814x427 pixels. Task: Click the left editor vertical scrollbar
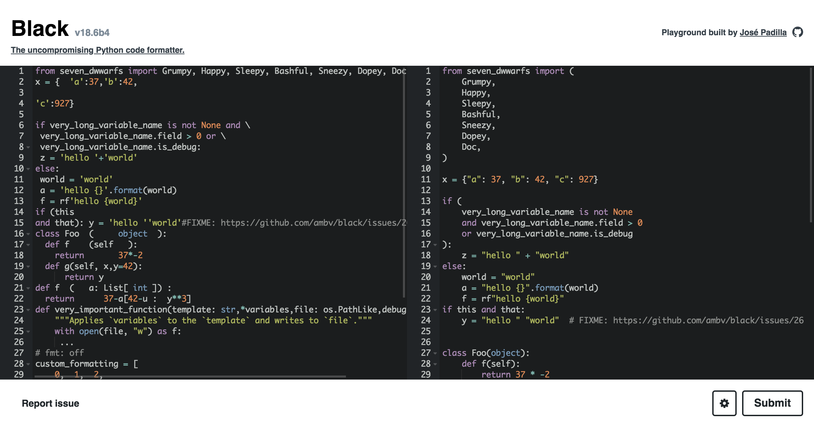coord(404,183)
